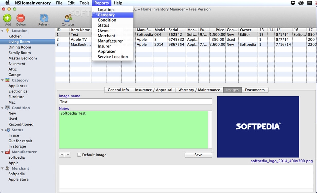Viewport: 317px width, 193px height.
Task: Open the File menu
Action: 59,3
